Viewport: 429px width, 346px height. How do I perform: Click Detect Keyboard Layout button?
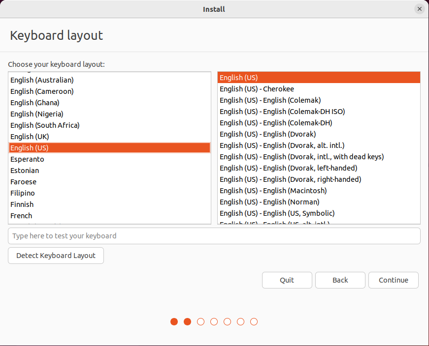coord(56,256)
